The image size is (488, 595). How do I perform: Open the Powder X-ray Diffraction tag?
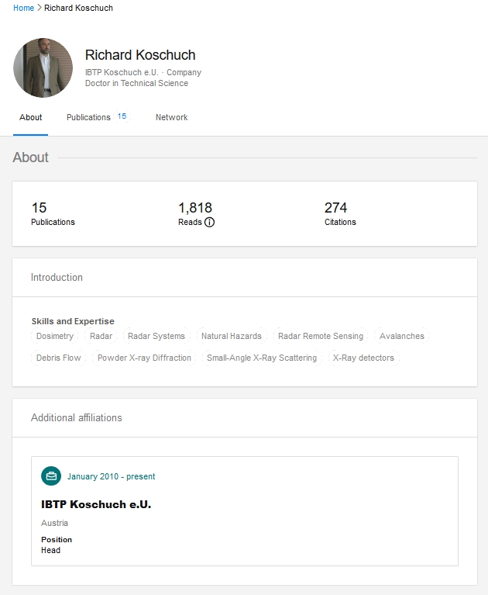144,358
